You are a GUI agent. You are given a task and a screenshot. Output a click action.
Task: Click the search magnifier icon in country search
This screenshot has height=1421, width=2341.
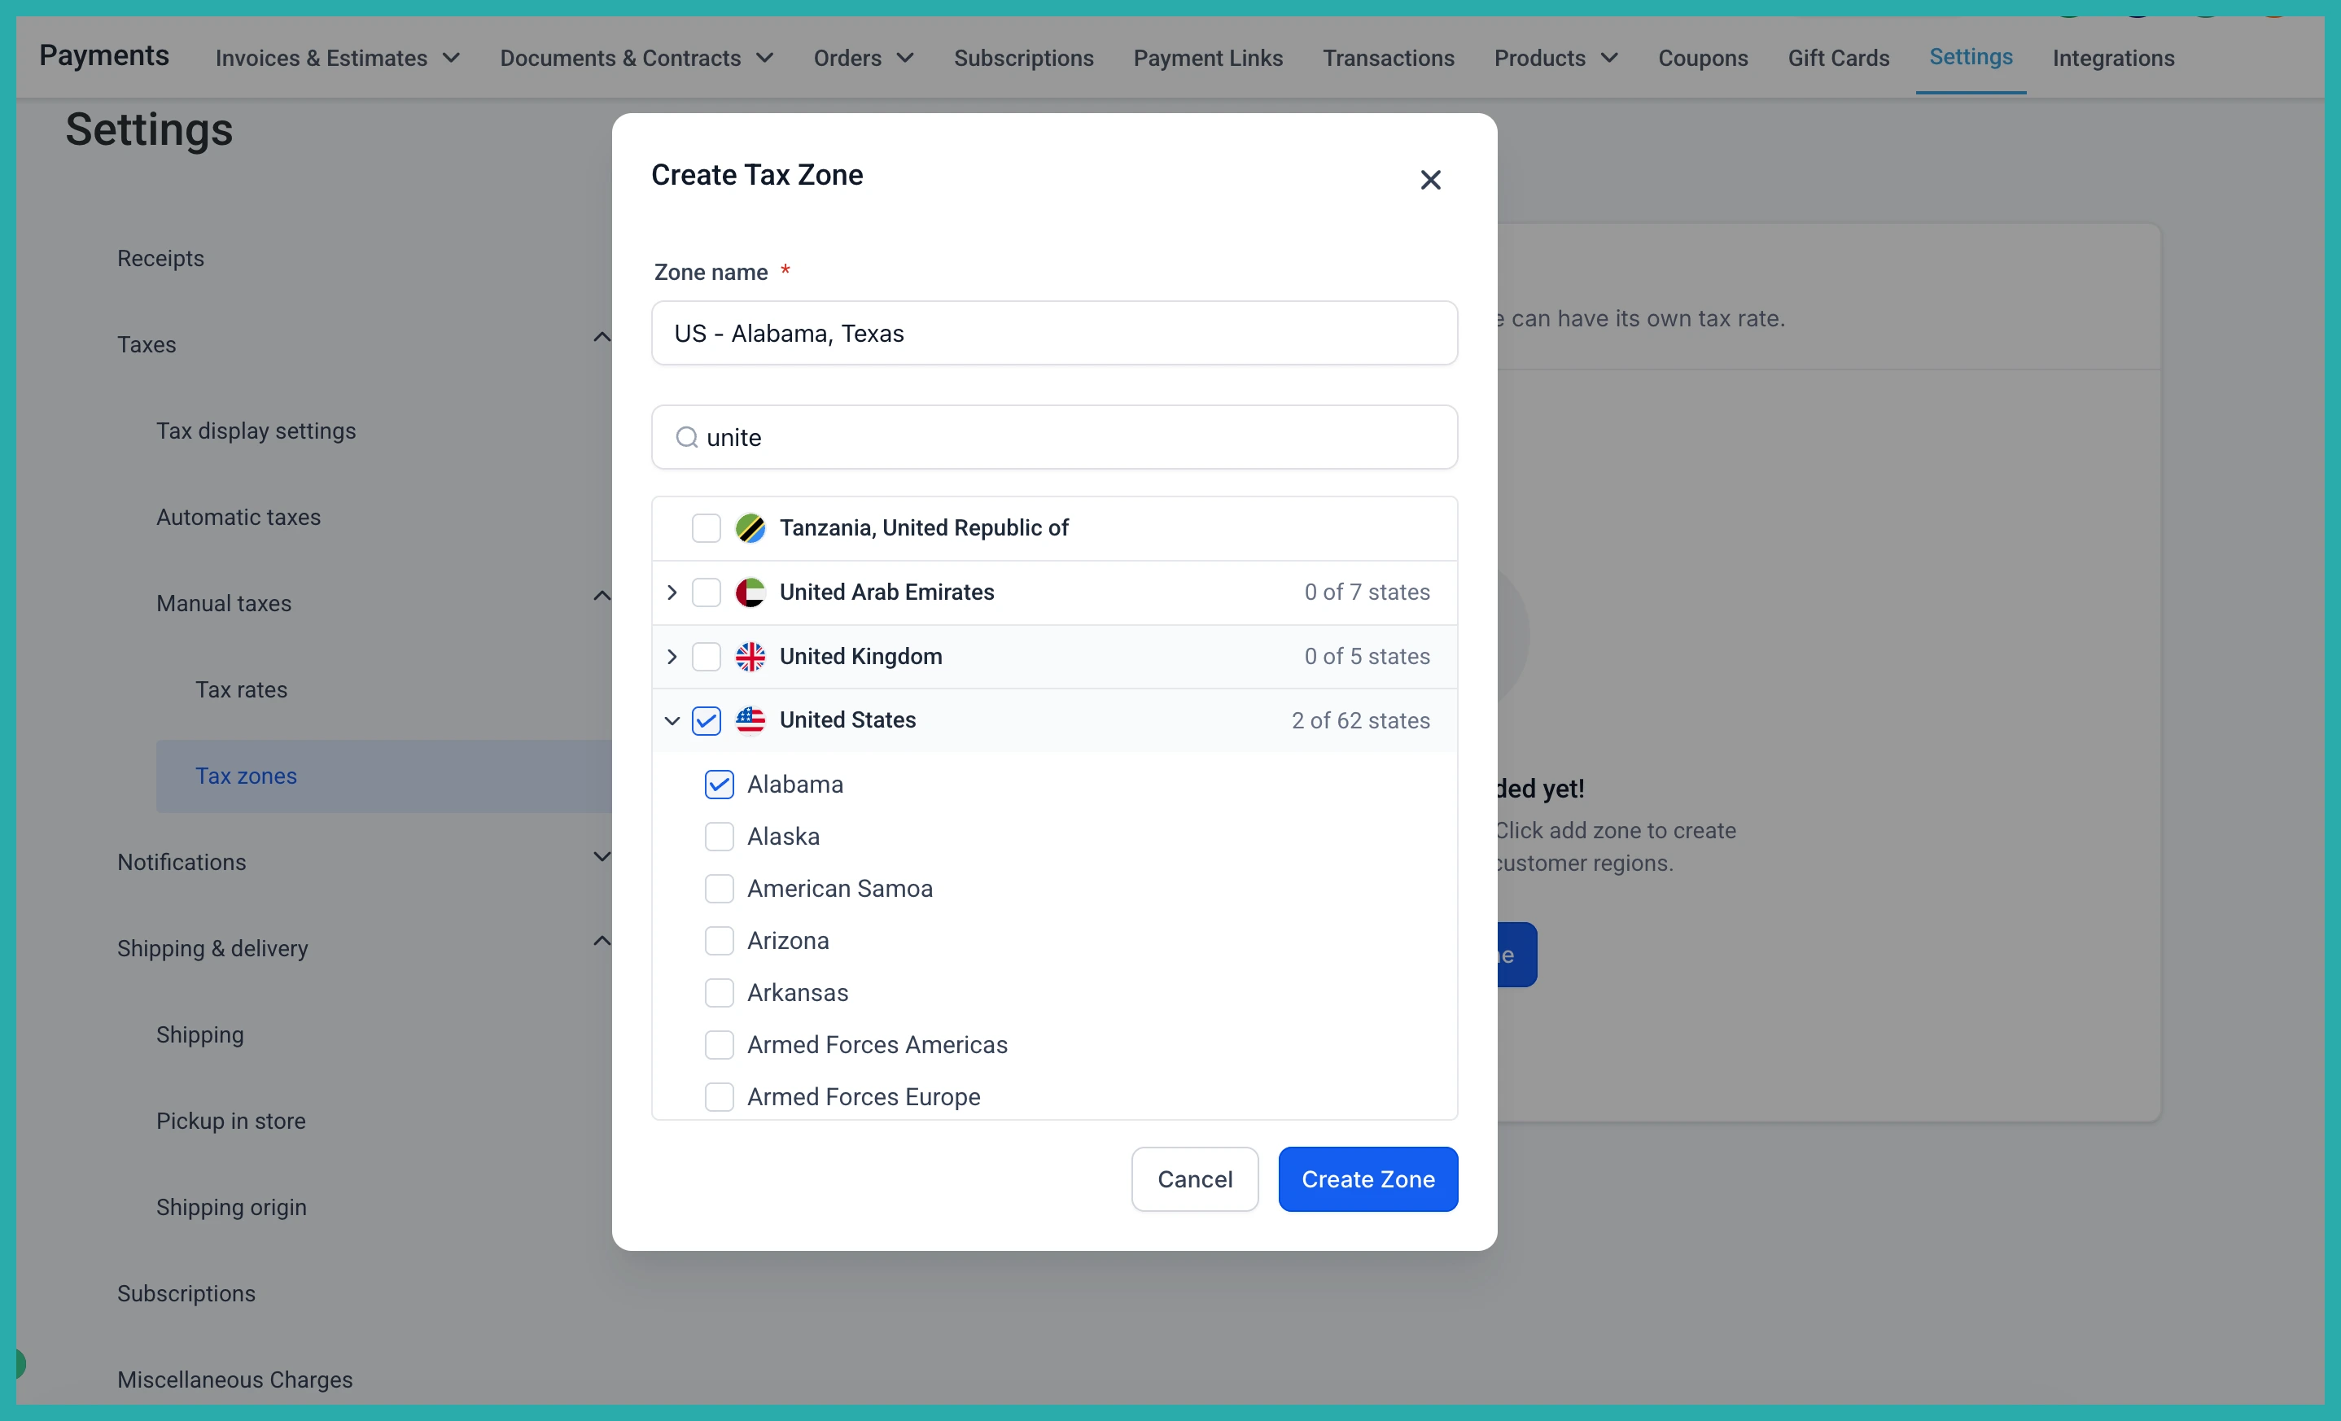(x=686, y=437)
